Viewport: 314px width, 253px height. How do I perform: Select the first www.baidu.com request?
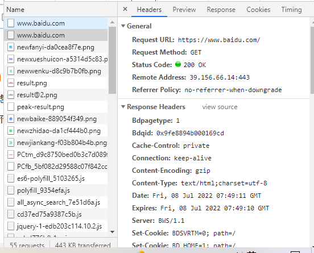pos(56,23)
